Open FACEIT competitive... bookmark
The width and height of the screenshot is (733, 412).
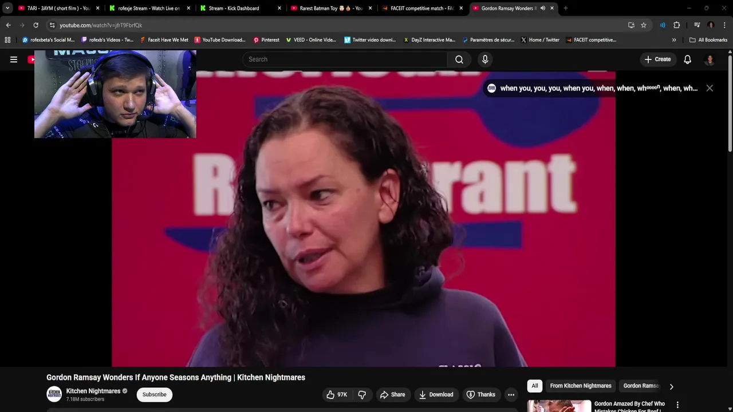click(x=591, y=40)
